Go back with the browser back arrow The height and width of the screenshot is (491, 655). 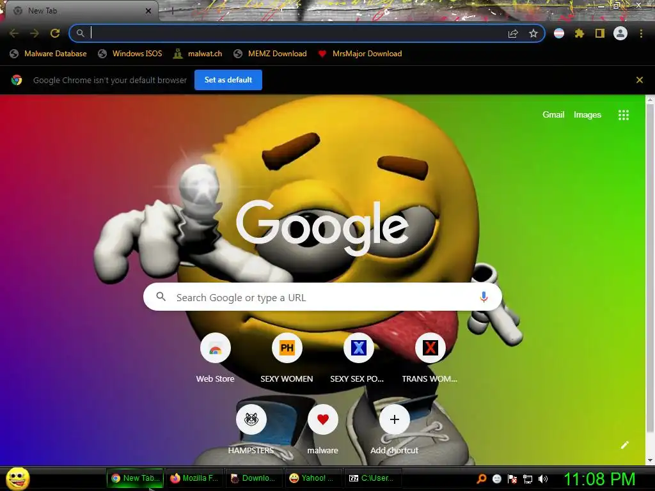pos(14,33)
